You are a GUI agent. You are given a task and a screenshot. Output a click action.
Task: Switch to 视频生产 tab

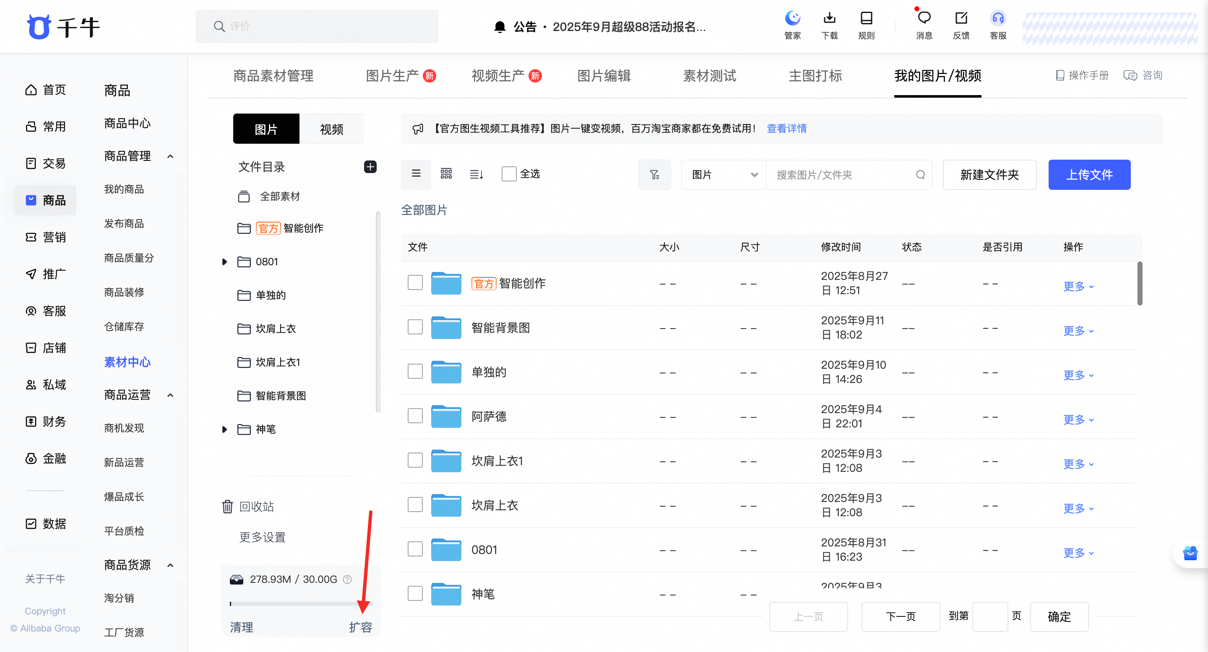point(506,76)
